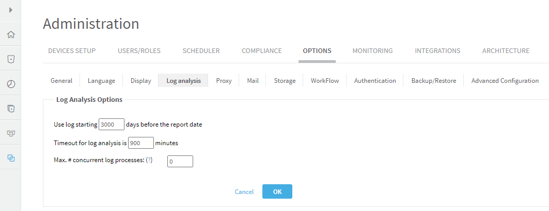
Task: Click the stacked shield icon in sidebar
Action: point(10,109)
